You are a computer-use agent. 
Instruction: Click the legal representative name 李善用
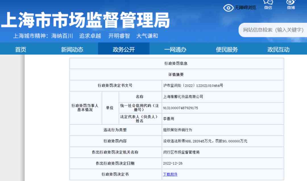pyautogui.click(x=169, y=119)
